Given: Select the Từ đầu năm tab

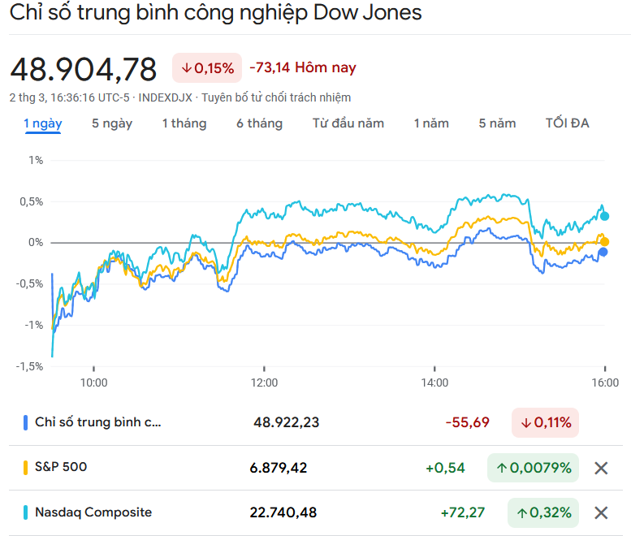Looking at the screenshot, I should point(348,123).
